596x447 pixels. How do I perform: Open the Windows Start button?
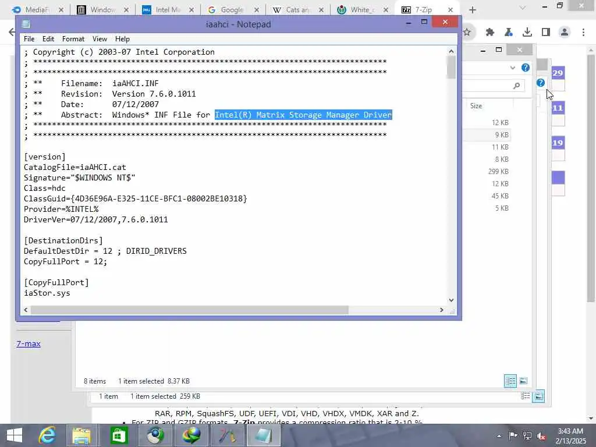tap(14, 435)
